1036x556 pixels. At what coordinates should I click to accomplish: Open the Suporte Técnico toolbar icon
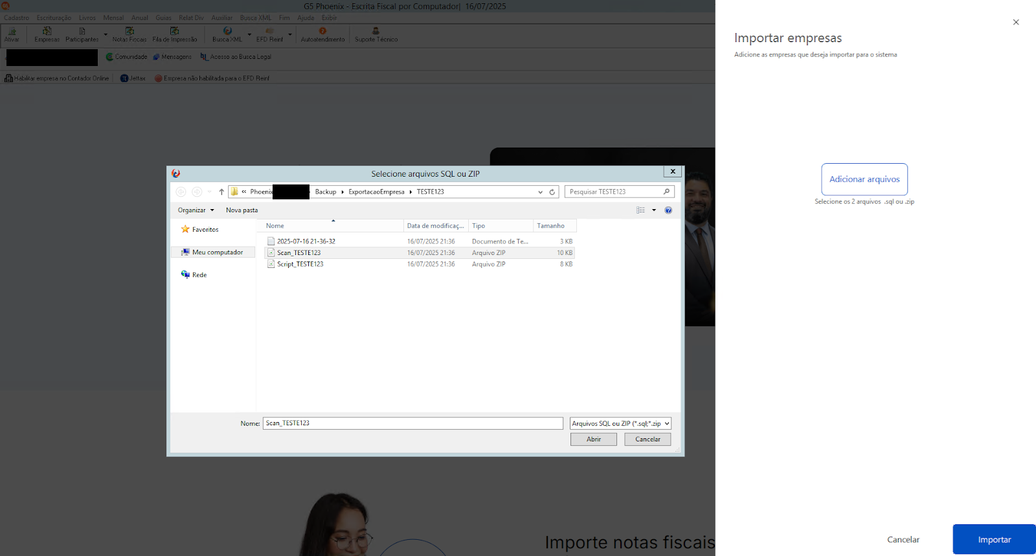click(376, 34)
